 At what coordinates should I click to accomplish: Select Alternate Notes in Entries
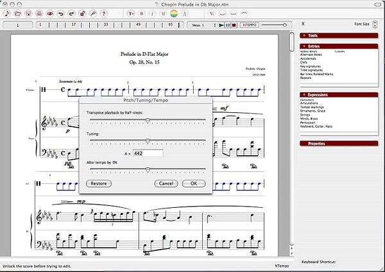(x=311, y=55)
